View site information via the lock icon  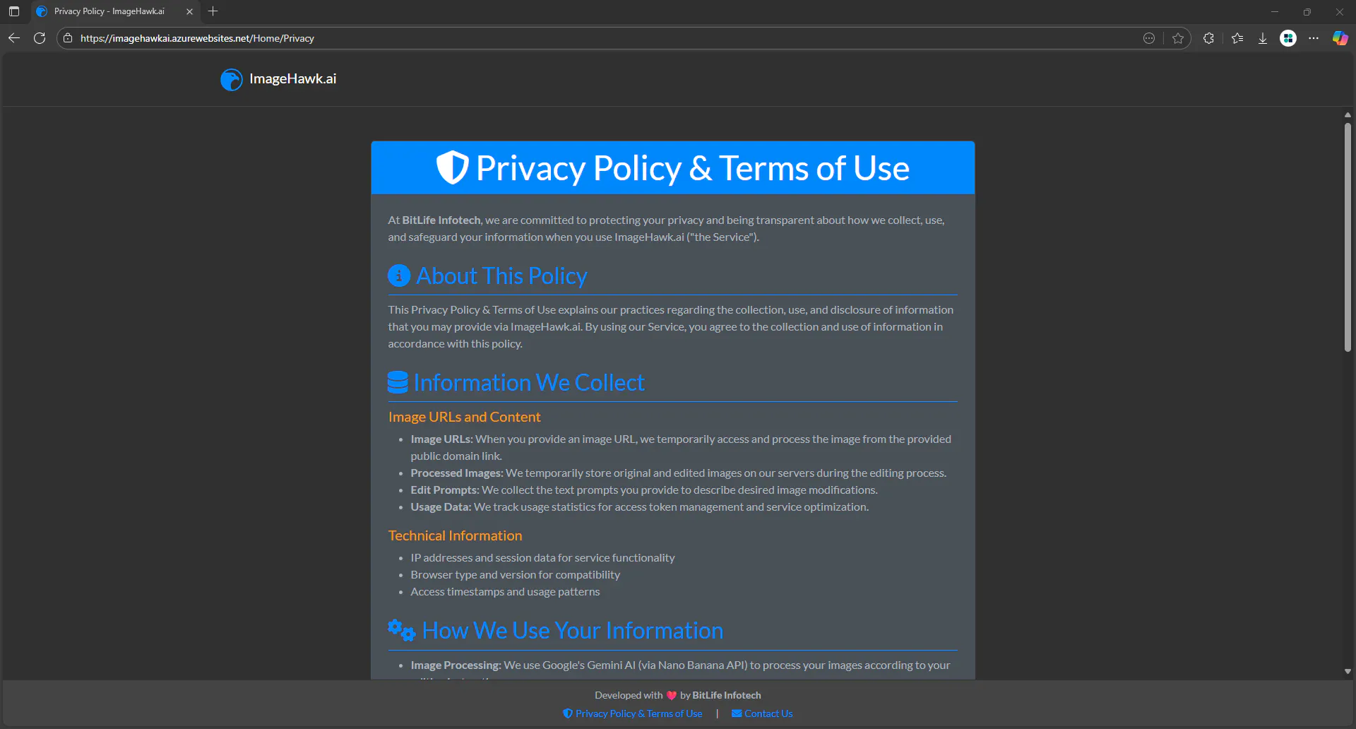(68, 38)
